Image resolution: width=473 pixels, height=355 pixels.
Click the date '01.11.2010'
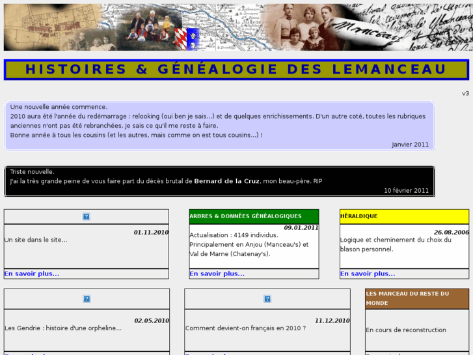pos(151,233)
